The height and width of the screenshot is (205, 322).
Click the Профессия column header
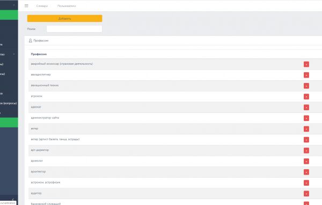39,54
